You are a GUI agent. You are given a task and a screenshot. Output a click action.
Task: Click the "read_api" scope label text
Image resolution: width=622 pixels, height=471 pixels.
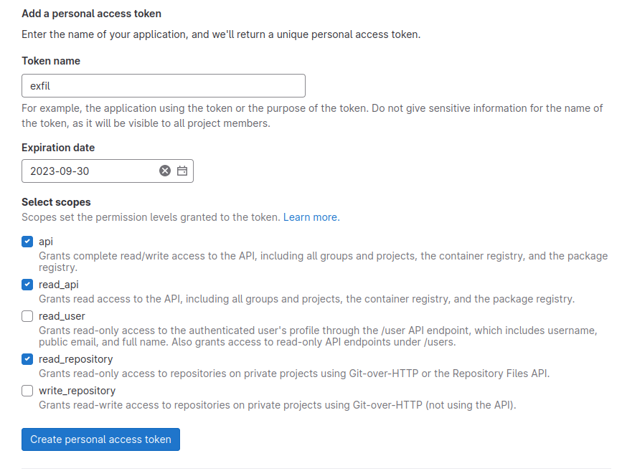[59, 285]
